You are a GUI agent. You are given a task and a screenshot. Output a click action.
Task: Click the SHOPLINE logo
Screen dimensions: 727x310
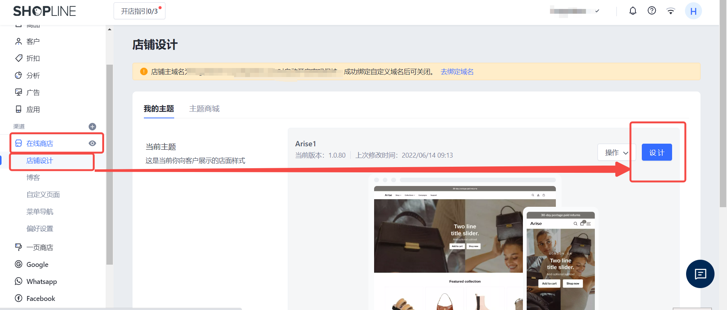(x=45, y=11)
